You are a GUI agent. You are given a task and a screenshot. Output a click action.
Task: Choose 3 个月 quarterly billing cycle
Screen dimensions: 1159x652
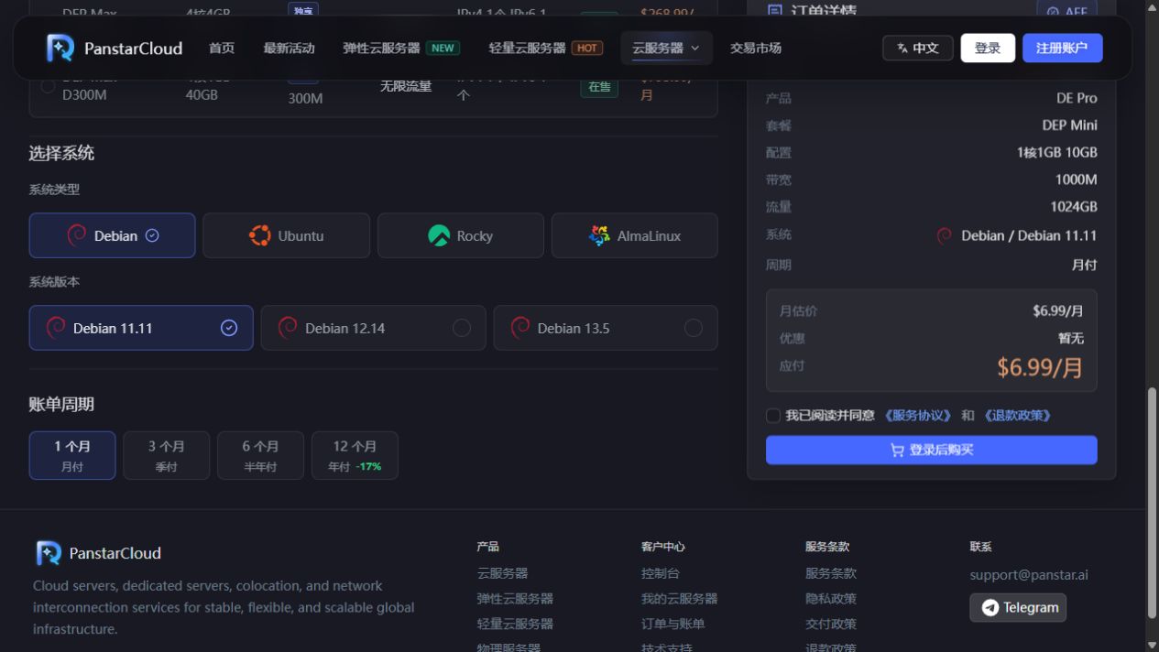pyautogui.click(x=167, y=455)
